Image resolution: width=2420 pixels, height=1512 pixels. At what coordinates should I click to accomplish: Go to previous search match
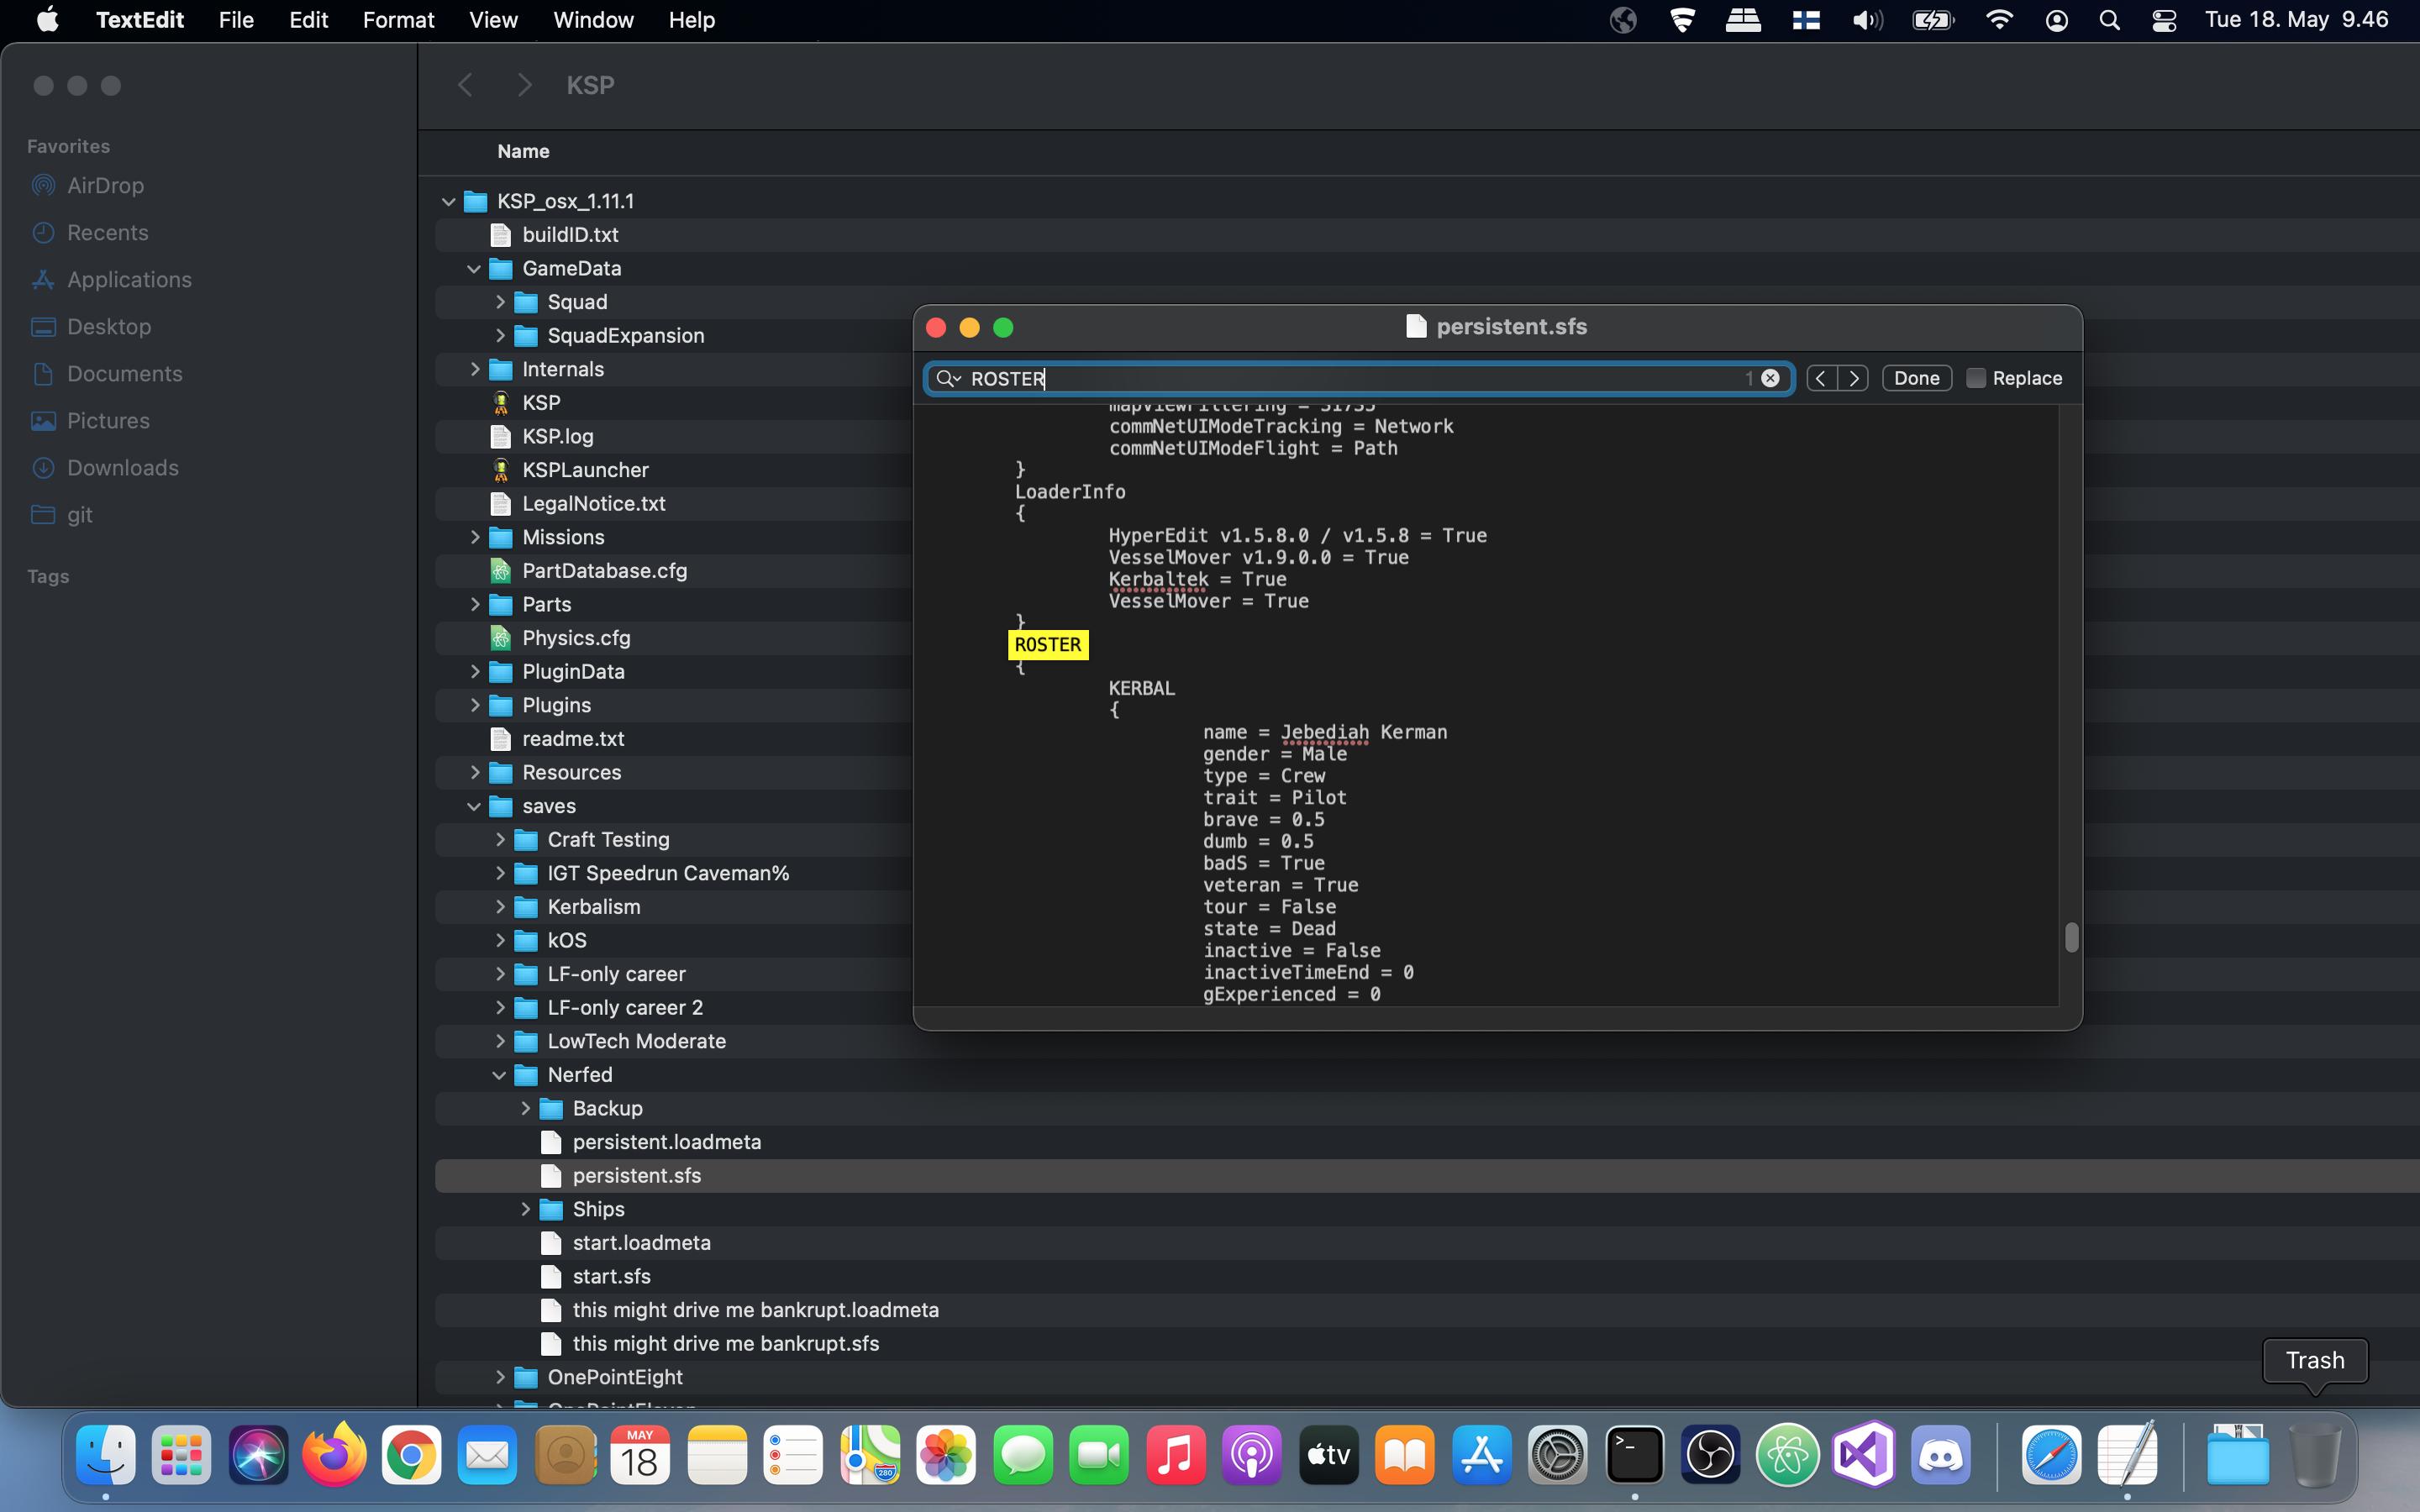point(1821,378)
